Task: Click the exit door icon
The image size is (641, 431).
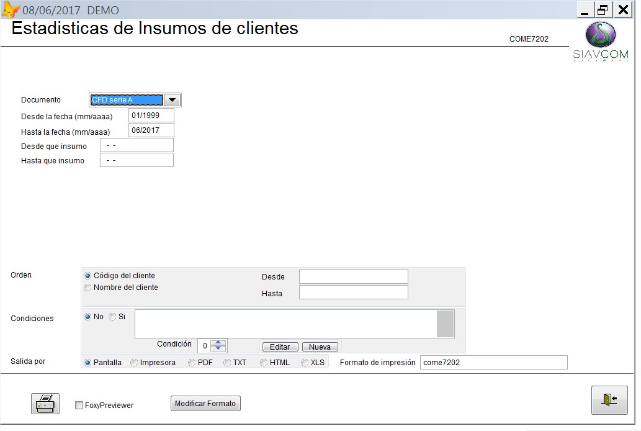Action: click(609, 400)
